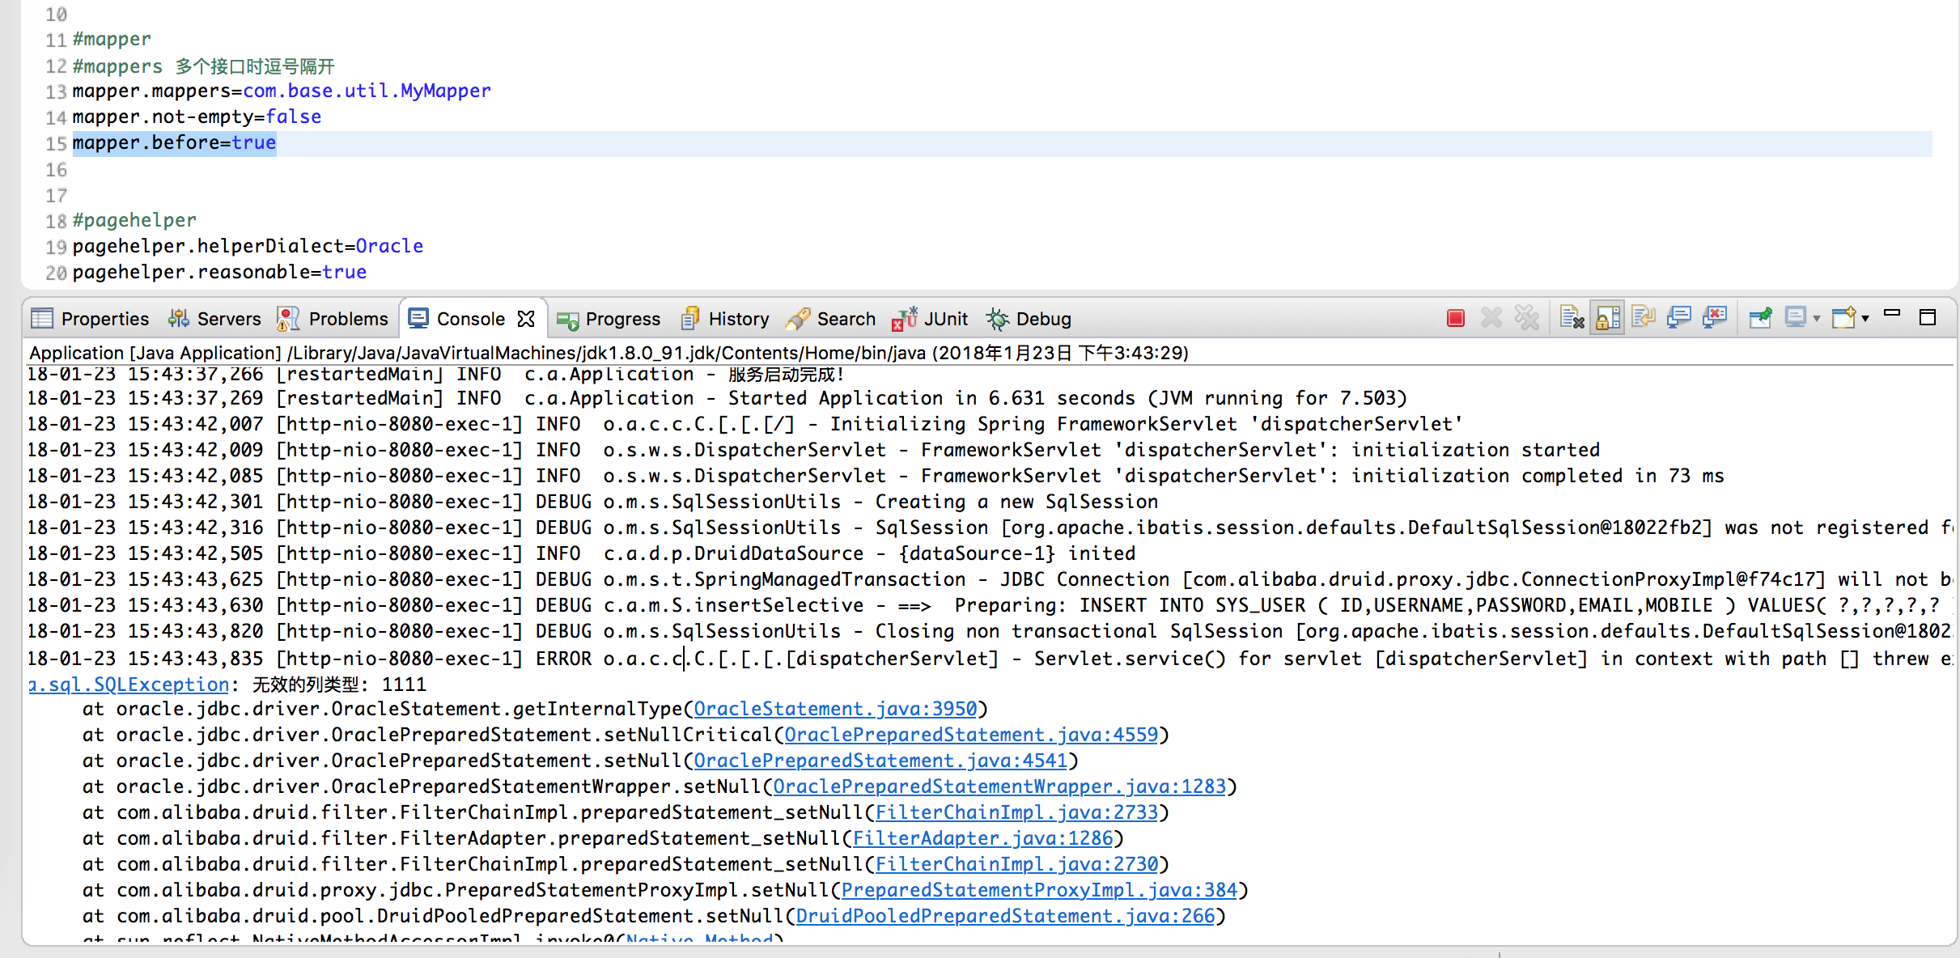The height and width of the screenshot is (958, 1960).
Task: Open the New Console View dropdown arrow
Action: [x=1865, y=319]
